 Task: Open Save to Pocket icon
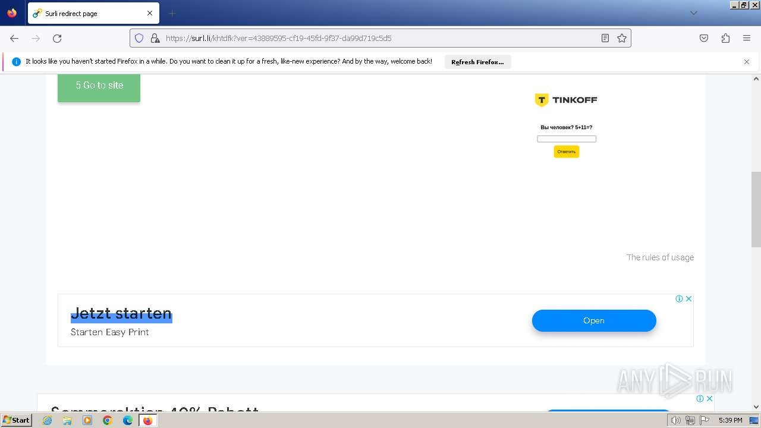pyautogui.click(x=704, y=38)
